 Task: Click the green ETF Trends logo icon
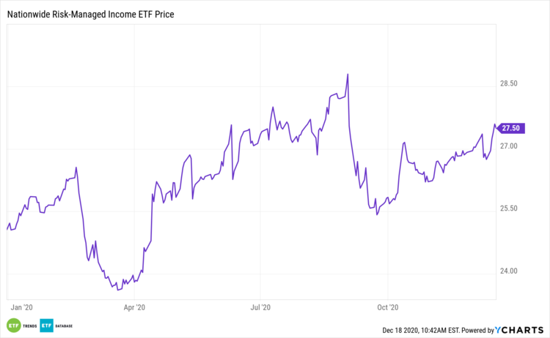(12, 325)
